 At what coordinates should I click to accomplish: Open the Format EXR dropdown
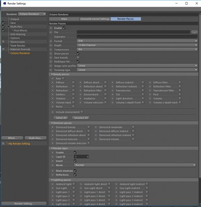pyautogui.click(x=137, y=41)
